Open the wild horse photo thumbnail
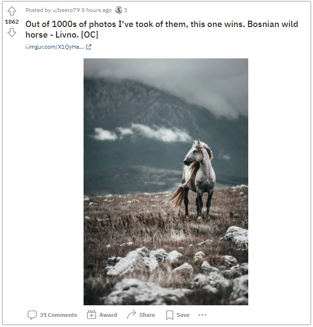Image resolution: width=313 pixels, height=327 pixels. (166, 182)
